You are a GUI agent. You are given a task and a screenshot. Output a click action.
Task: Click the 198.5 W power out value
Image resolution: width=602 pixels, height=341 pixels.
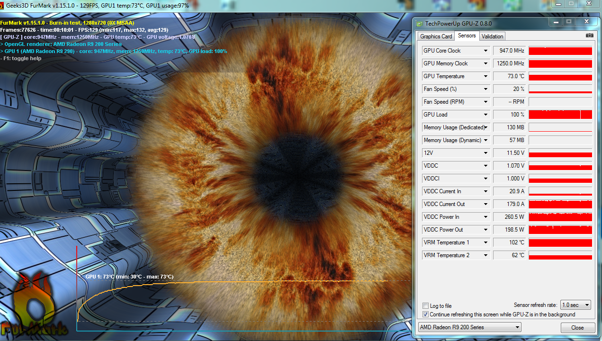tap(509, 230)
